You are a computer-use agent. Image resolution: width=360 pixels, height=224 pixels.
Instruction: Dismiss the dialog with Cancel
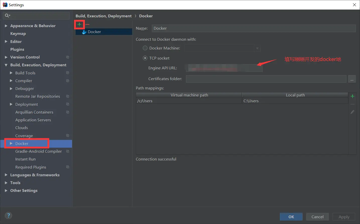[318, 217]
